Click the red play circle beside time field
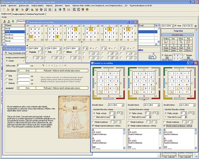 click(x=196, y=26)
